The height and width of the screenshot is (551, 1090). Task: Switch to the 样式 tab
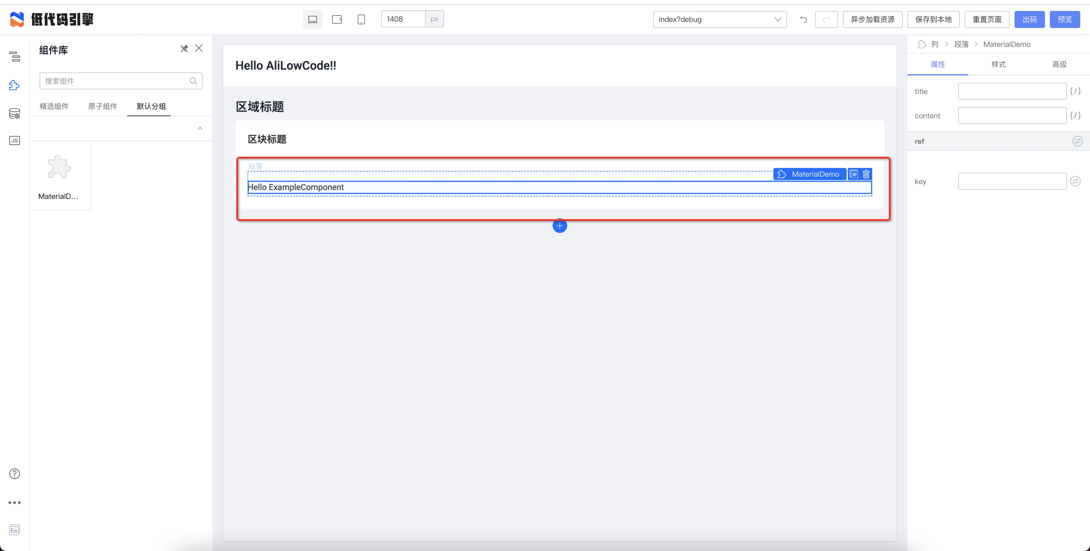[x=998, y=64]
